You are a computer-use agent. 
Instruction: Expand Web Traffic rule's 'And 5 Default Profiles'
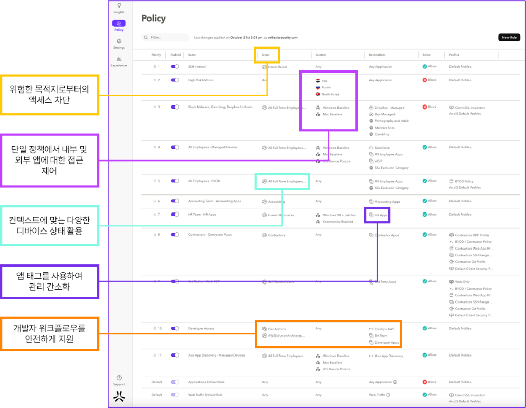465,401
